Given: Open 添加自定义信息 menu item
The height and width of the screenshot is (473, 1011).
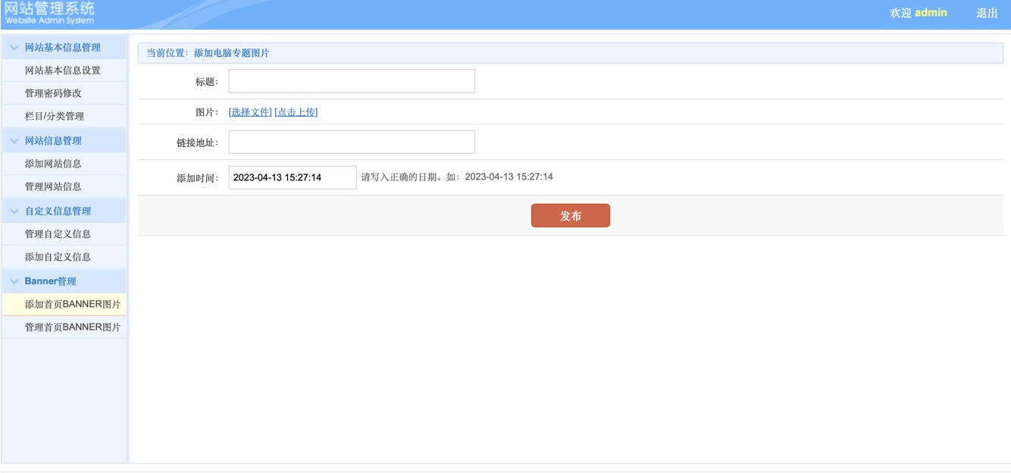Looking at the screenshot, I should [58, 257].
